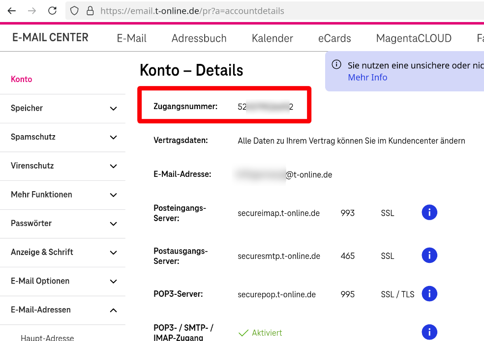Switch to the MagentaCLOUD tab
The width and height of the screenshot is (484, 341).
(x=414, y=38)
